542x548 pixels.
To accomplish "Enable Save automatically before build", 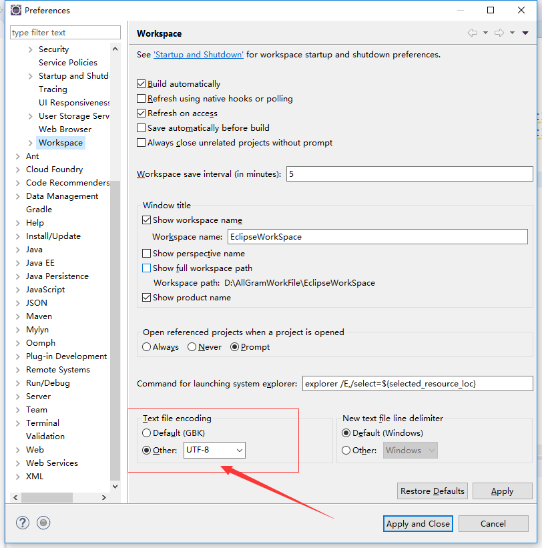I will coord(142,128).
